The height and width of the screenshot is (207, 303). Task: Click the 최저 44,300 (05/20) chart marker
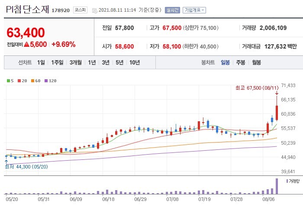pyautogui.click(x=26, y=167)
